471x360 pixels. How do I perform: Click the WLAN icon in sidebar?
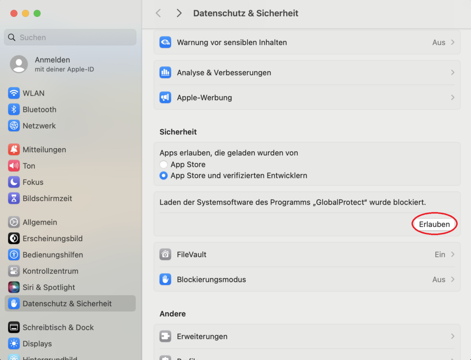[14, 93]
